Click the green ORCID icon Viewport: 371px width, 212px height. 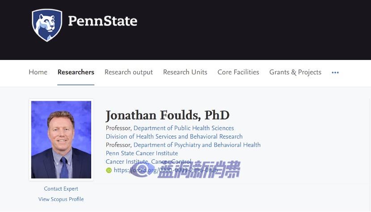tap(109, 170)
